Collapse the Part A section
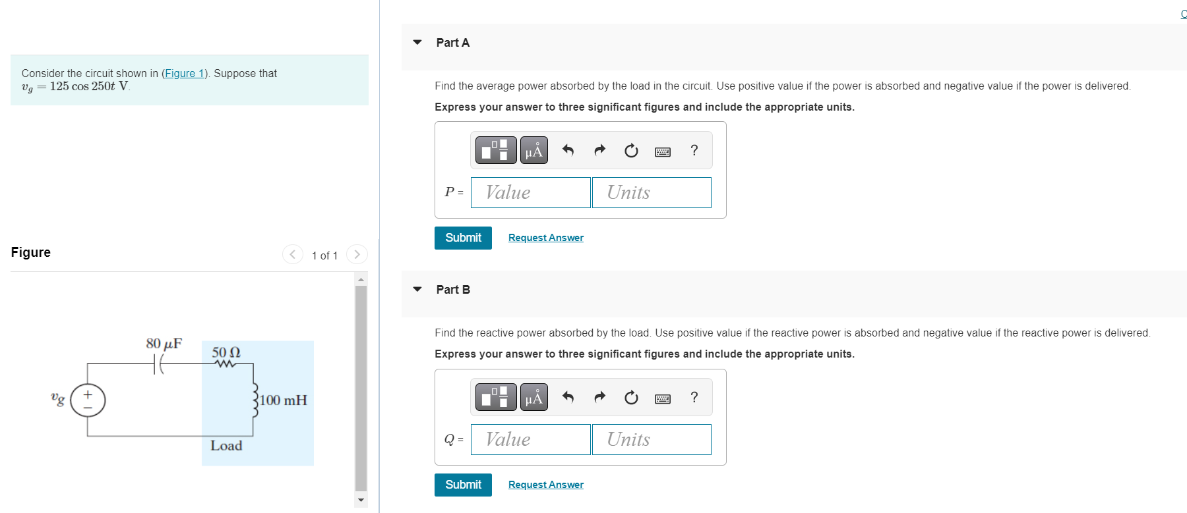Viewport: 1187px width, 513px height. 417,42
